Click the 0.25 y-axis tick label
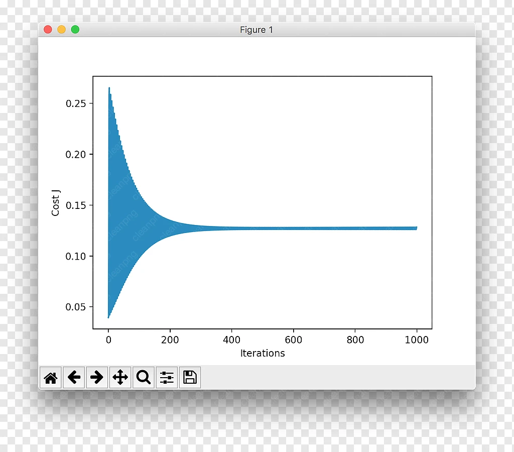The height and width of the screenshot is (452, 514). (x=76, y=103)
